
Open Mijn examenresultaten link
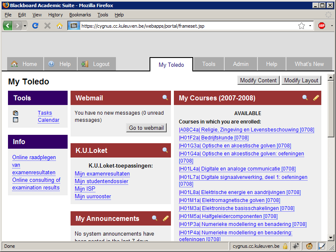coord(102,174)
